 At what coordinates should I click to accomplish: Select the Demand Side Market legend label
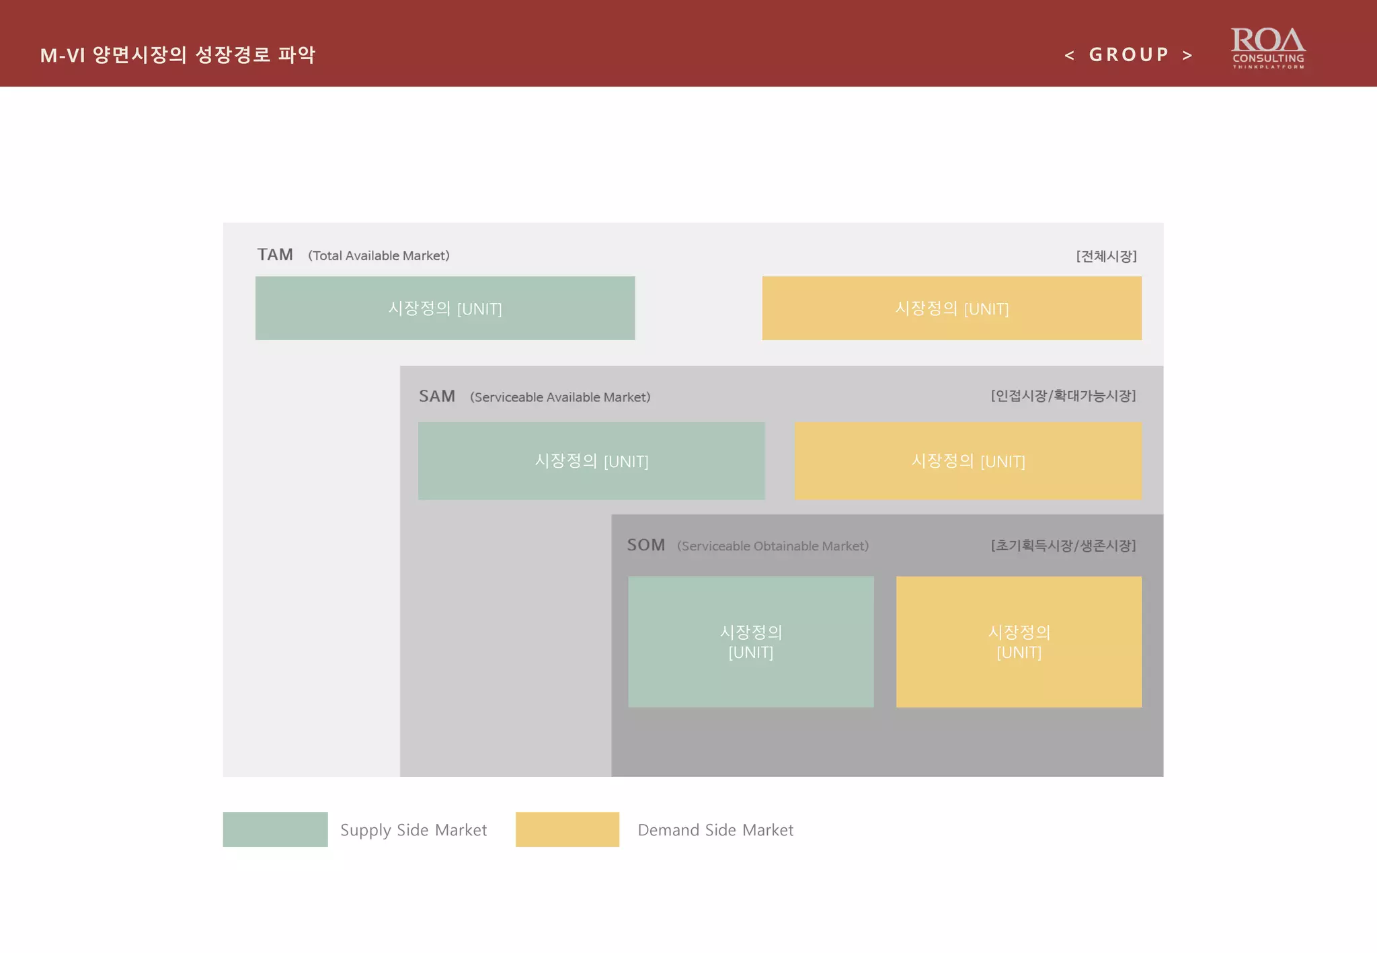point(715,830)
